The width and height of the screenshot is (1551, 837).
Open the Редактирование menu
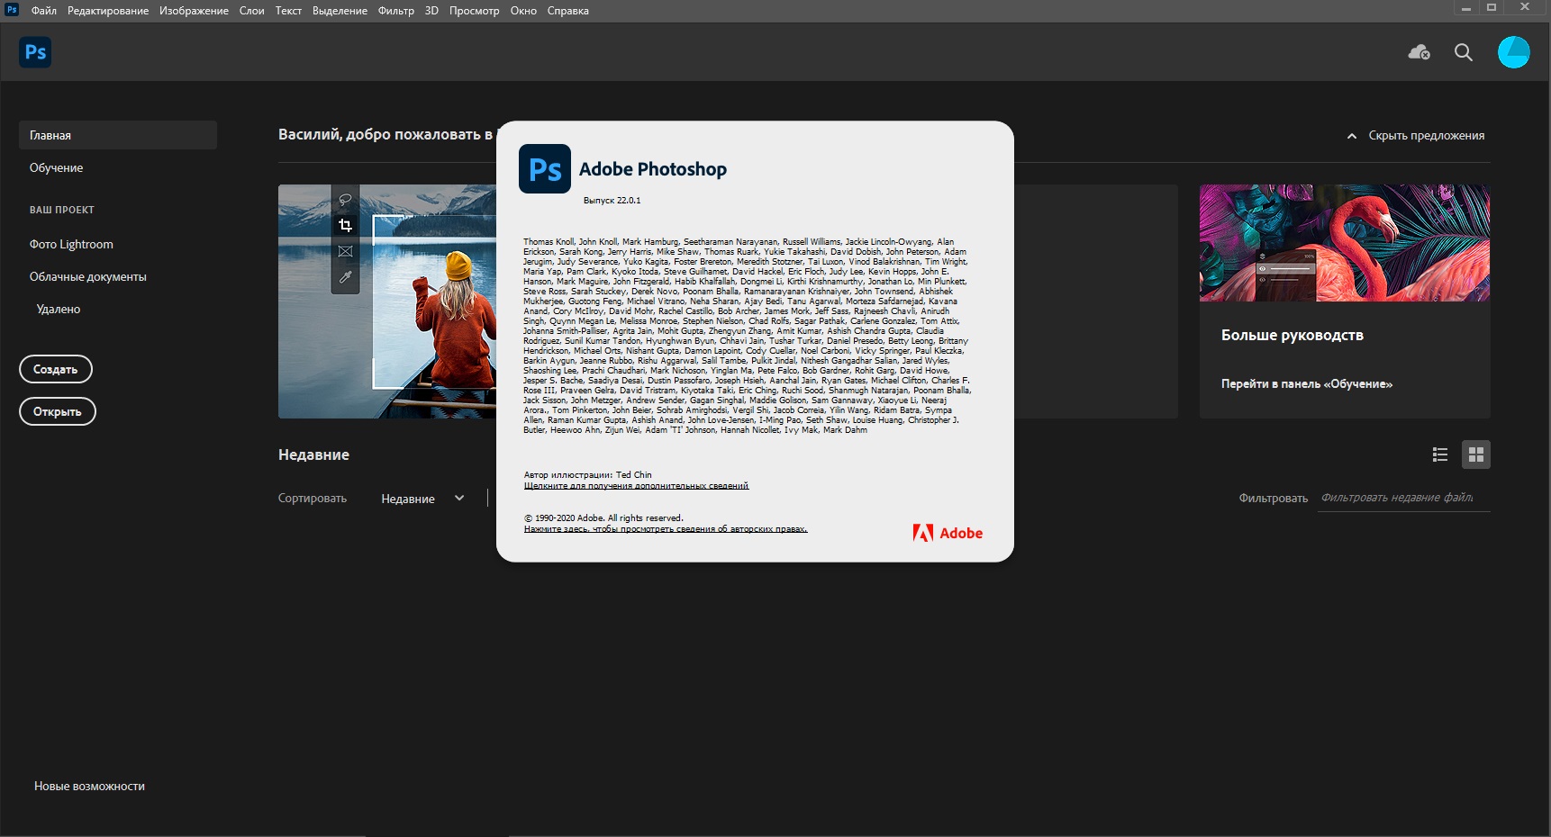(x=108, y=11)
